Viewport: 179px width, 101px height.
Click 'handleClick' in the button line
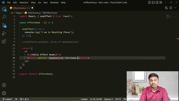coord(56,58)
